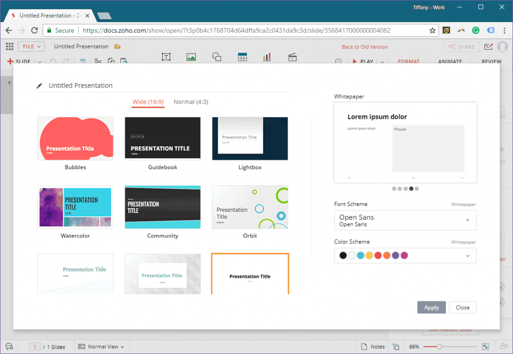Apply the selected theme
This screenshot has height=354, width=513.
pyautogui.click(x=431, y=307)
